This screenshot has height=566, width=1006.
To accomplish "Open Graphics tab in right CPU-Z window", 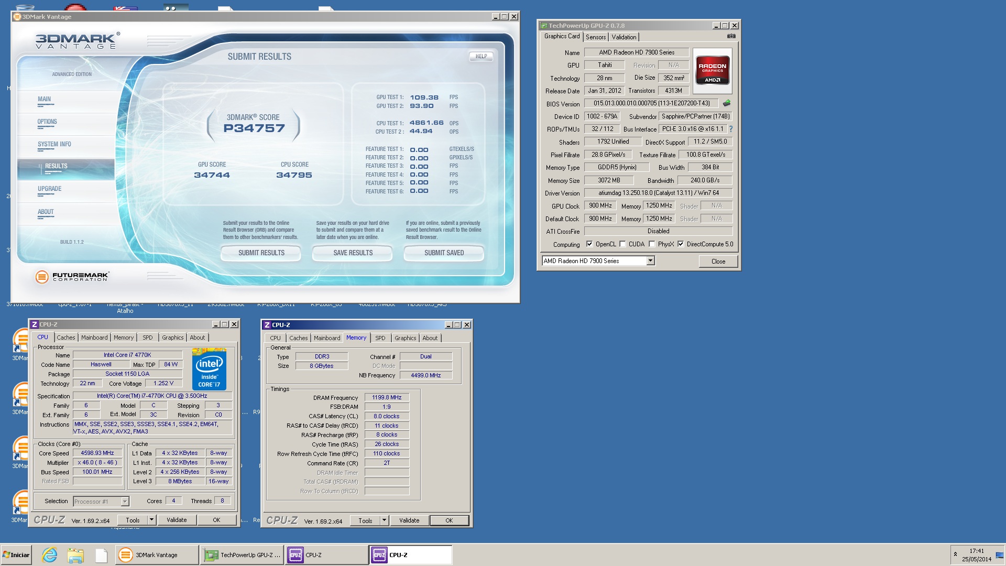I will click(x=406, y=338).
